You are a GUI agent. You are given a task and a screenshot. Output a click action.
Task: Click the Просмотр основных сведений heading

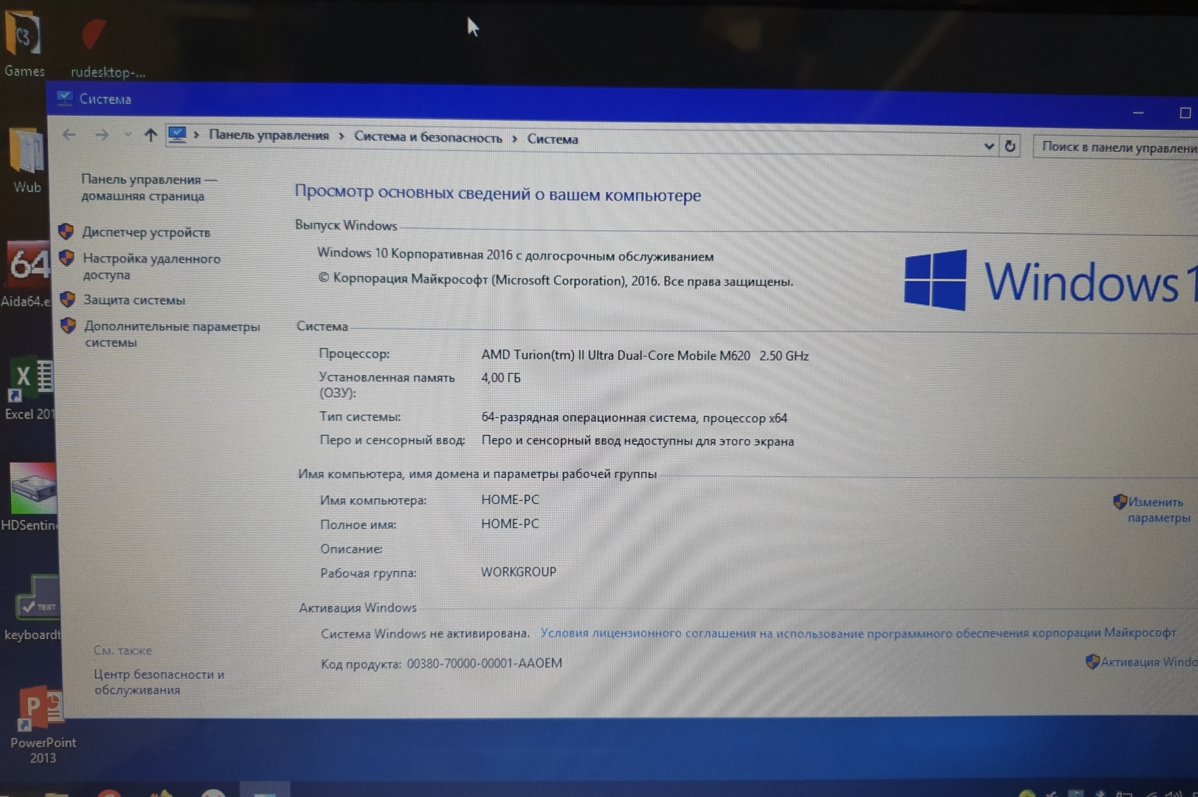click(498, 193)
